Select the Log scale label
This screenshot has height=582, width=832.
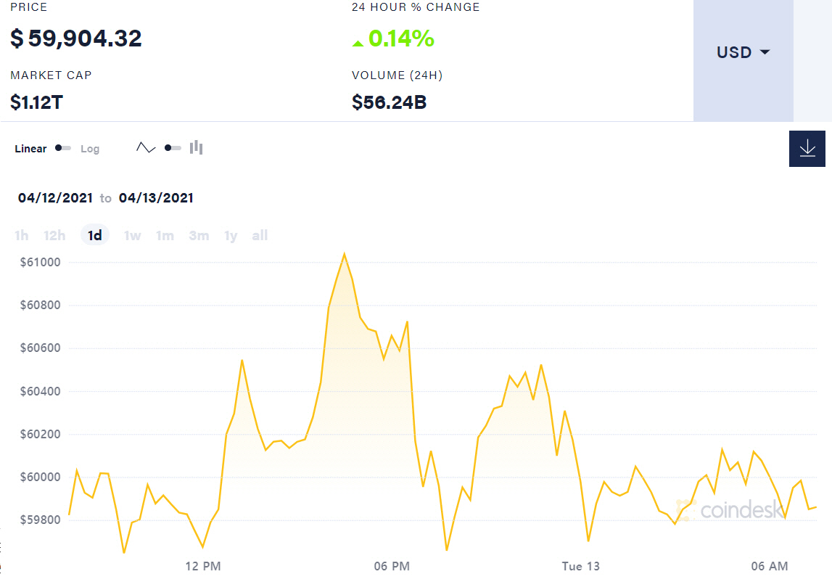(90, 149)
